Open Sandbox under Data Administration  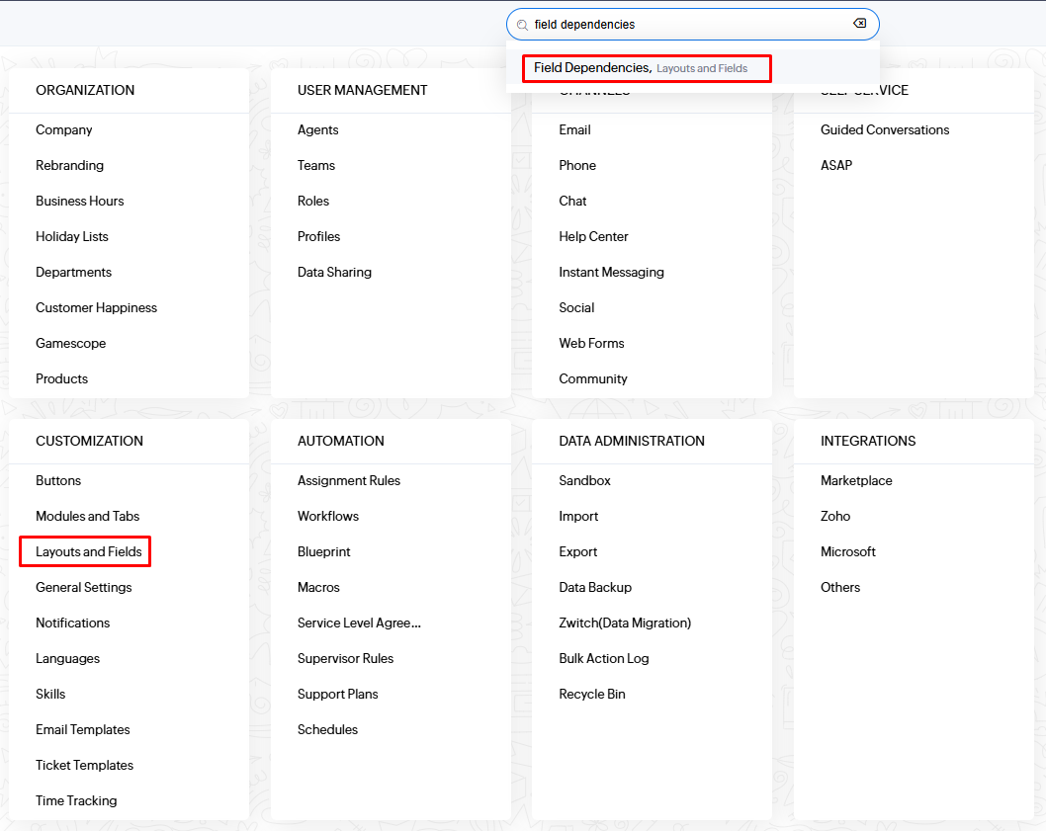pyautogui.click(x=584, y=480)
